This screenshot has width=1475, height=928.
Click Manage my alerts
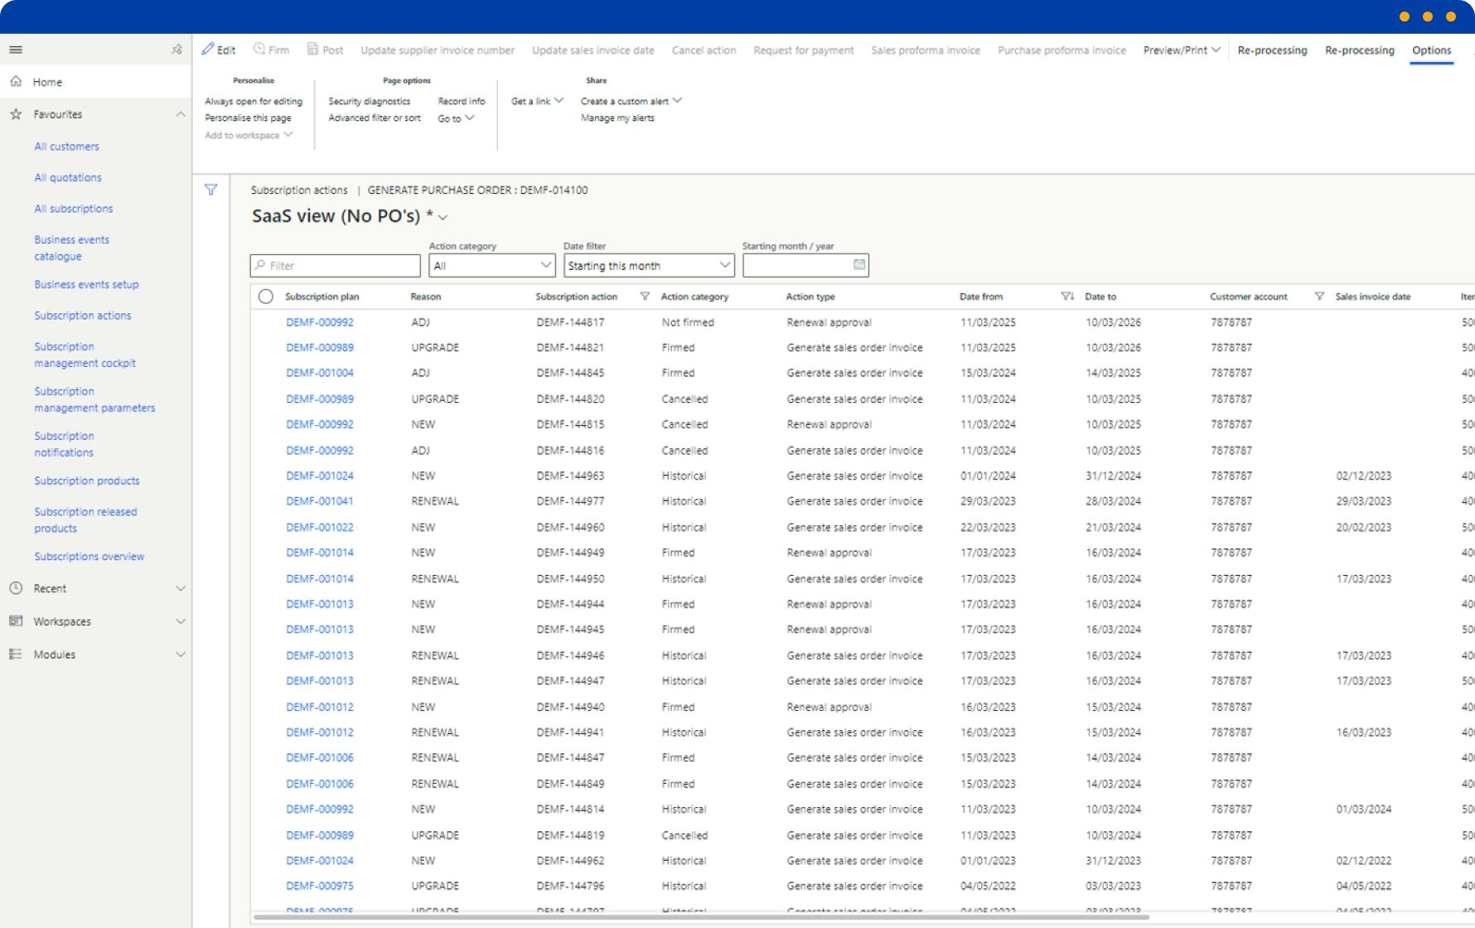point(617,117)
